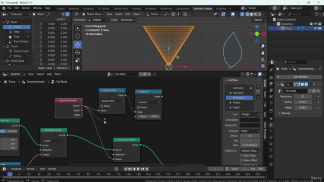Viewport: 324px width, 182px height.
Task: Adjust Subtract node Value 0.500 slider
Action: tap(148, 117)
